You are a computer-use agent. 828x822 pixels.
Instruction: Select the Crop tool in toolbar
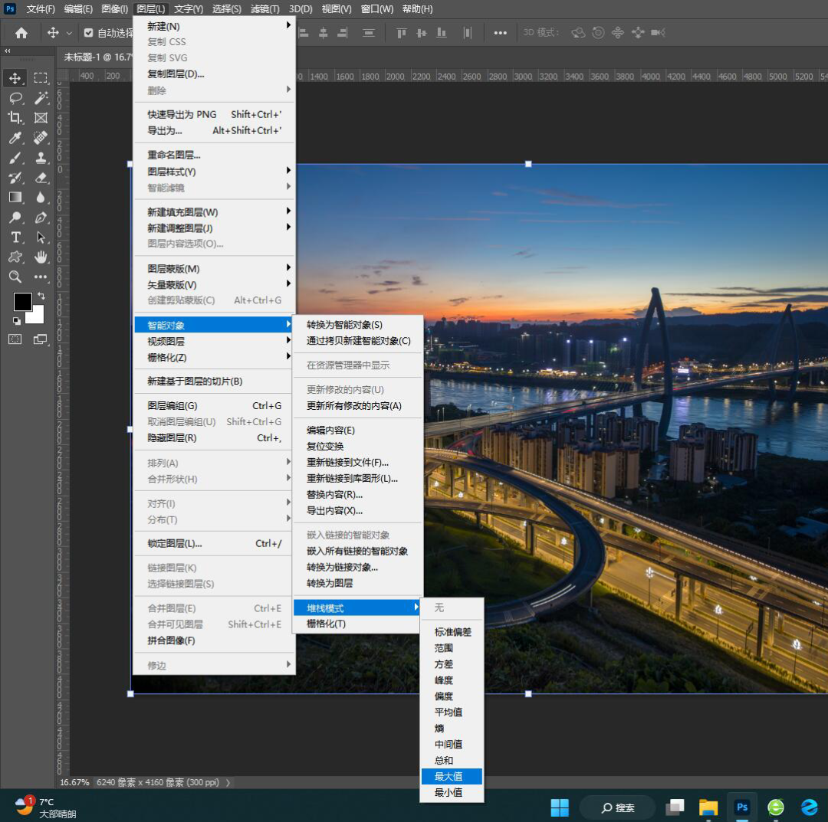coord(15,118)
